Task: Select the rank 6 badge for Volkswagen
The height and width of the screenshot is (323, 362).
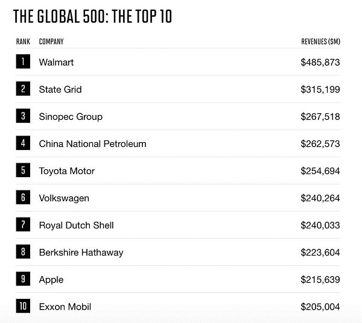Action: tap(23, 197)
